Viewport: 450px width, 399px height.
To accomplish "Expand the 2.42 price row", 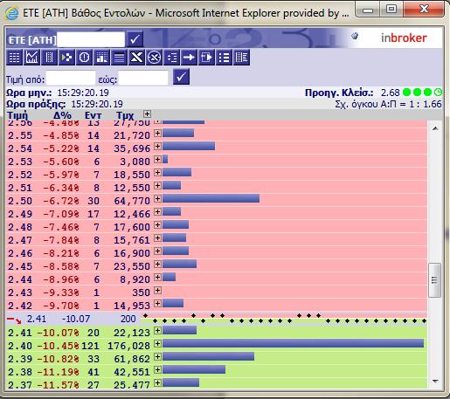I will tap(157, 303).
